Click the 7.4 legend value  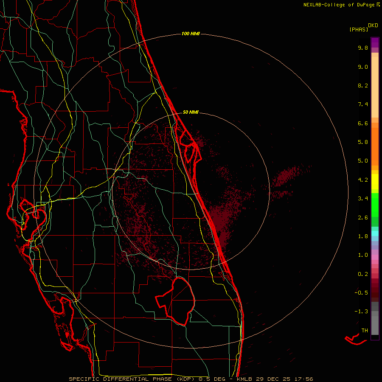point(363,104)
